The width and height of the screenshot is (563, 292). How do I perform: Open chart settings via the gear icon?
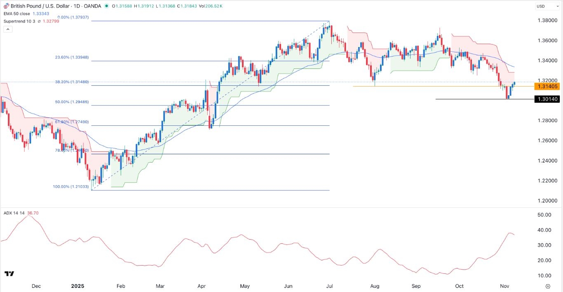point(548,285)
